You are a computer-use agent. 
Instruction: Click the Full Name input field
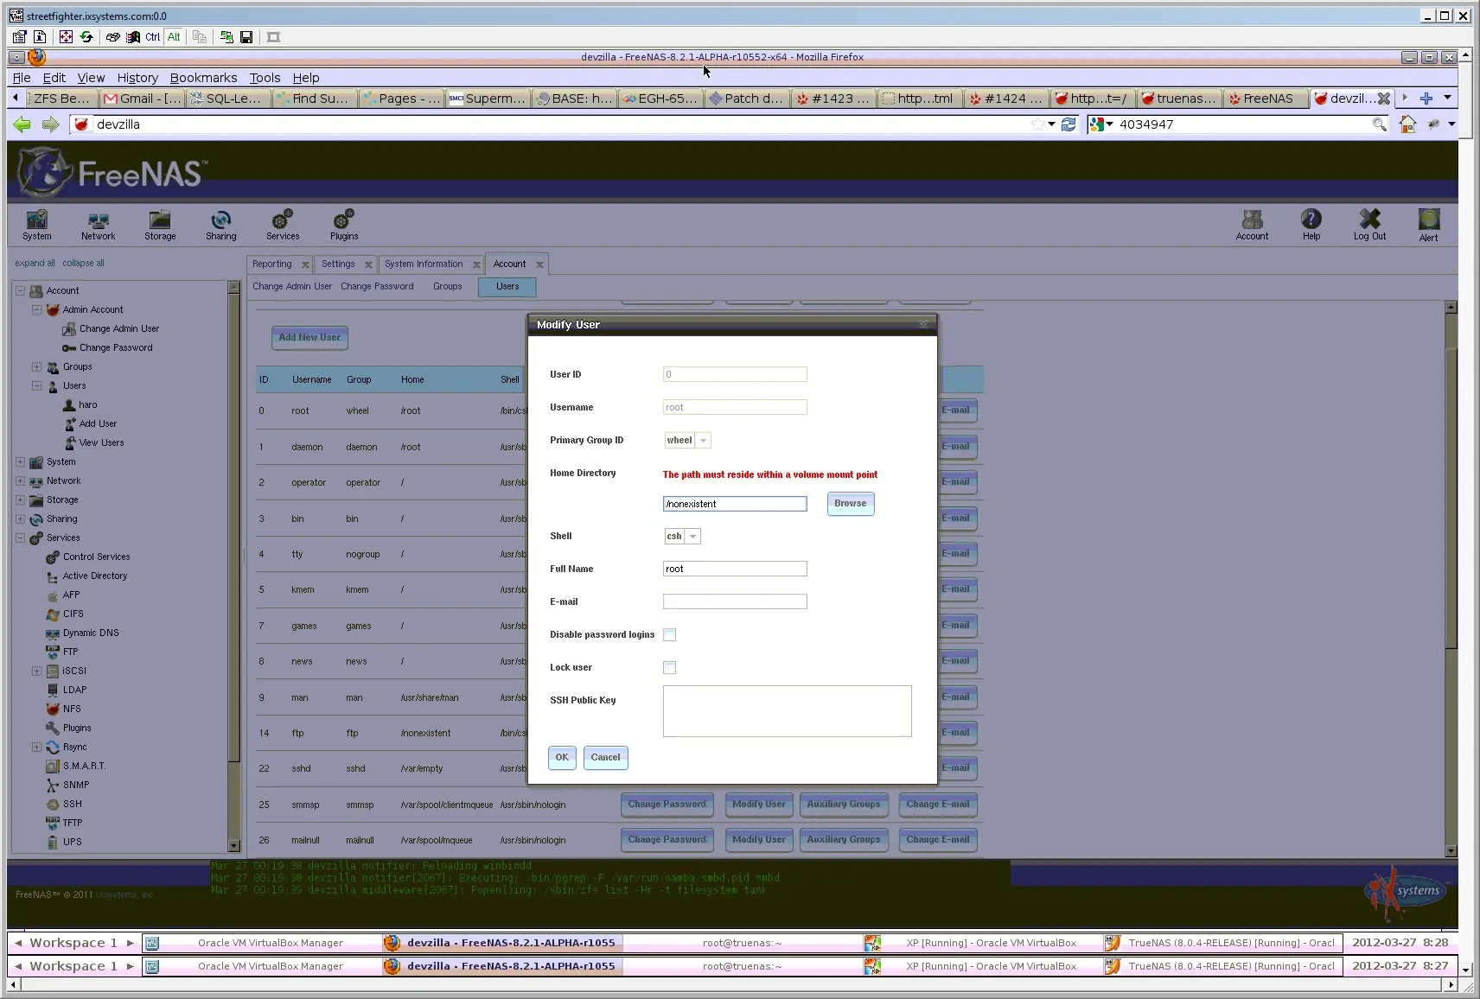coord(735,569)
